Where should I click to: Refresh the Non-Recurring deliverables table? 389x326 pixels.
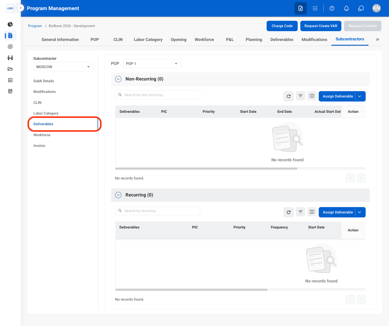[x=288, y=96]
